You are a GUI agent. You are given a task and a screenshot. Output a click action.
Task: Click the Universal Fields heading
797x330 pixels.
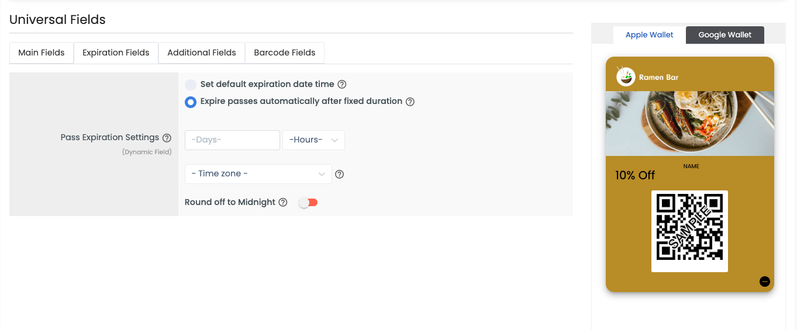57,19
